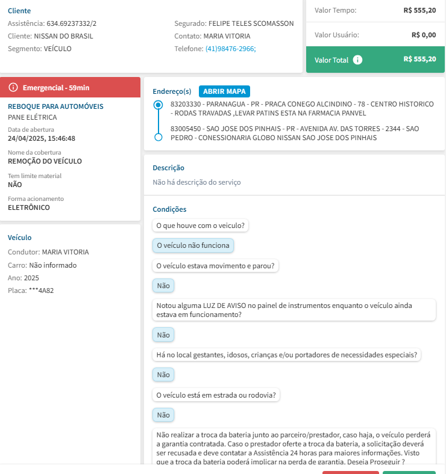446x474 pixels.
Task: Click the green button at bottom edge
Action: pos(409,472)
